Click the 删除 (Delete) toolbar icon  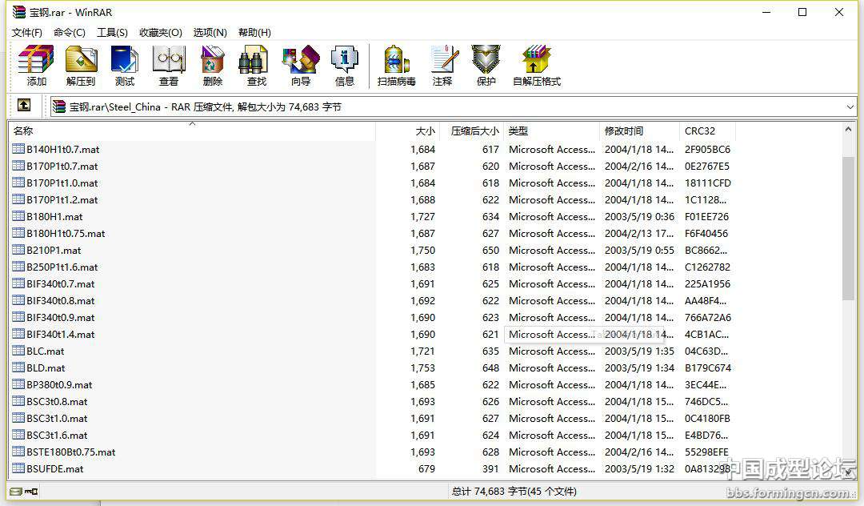pyautogui.click(x=212, y=66)
